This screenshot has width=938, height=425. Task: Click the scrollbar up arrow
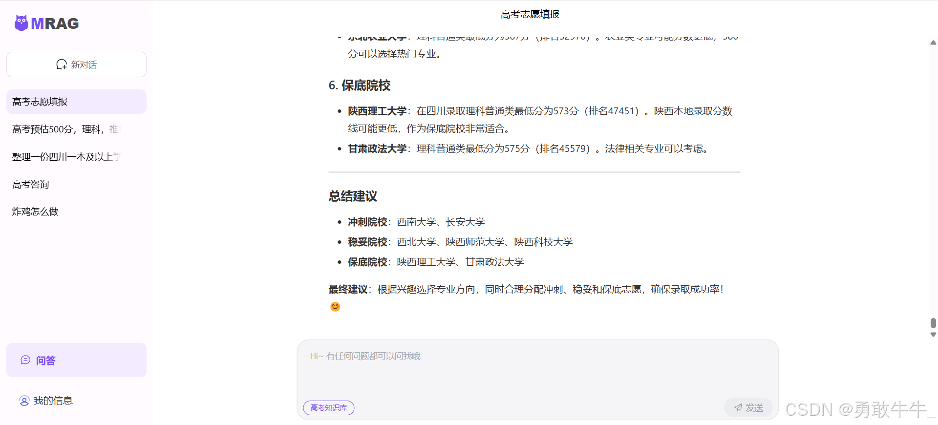click(x=933, y=42)
